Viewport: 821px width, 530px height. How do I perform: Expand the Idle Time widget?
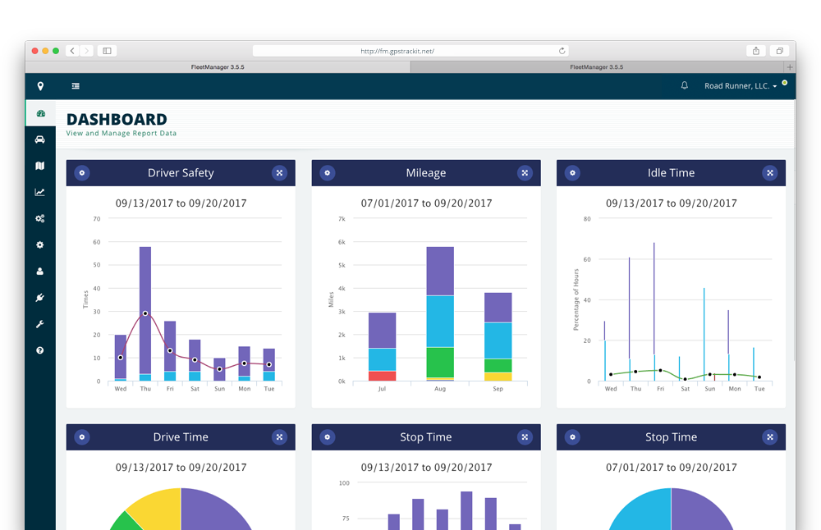click(770, 172)
